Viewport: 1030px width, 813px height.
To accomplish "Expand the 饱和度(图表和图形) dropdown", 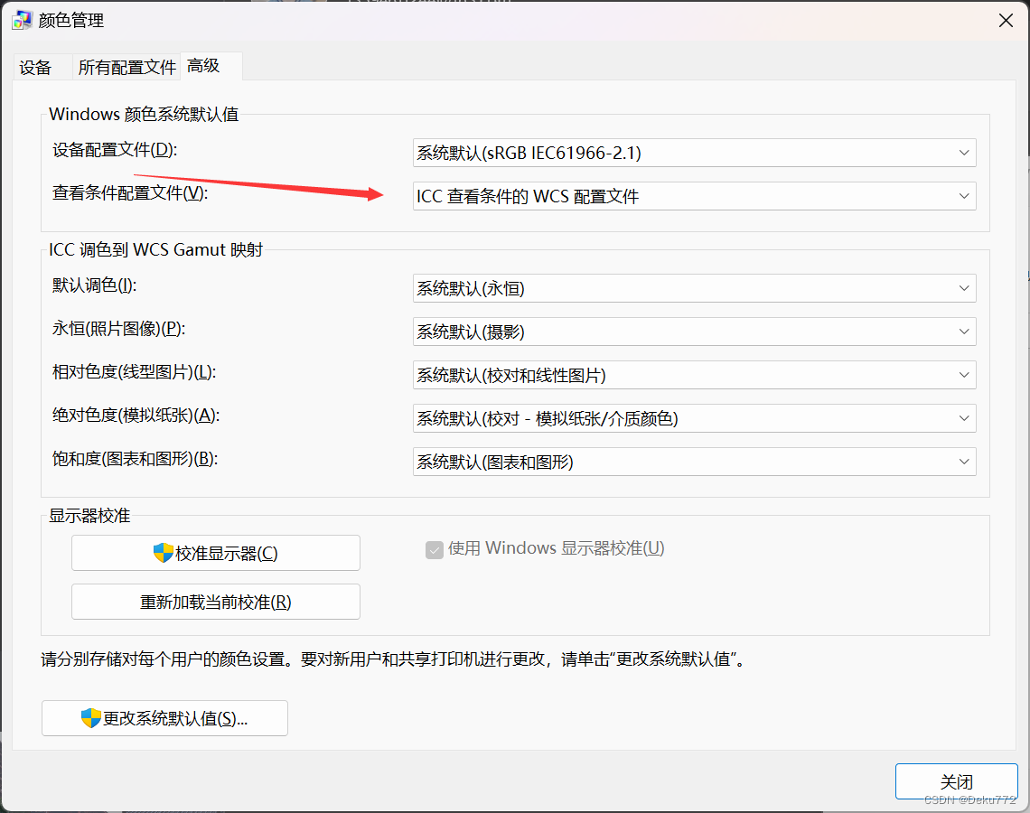I will (x=694, y=462).
